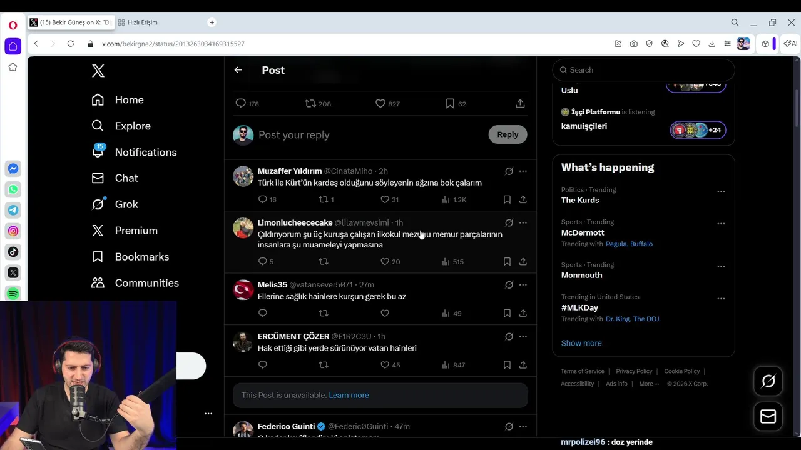The height and width of the screenshot is (450, 801).
Task: Repost Limonlucheececake's reply
Action: 324,261
